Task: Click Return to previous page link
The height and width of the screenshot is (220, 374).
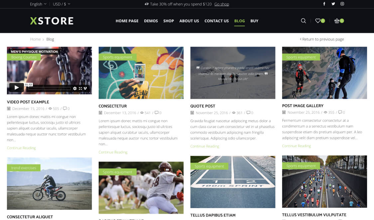Action: (322, 39)
